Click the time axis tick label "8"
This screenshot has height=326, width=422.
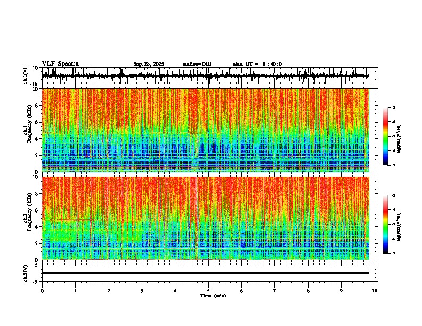[x=308, y=291]
